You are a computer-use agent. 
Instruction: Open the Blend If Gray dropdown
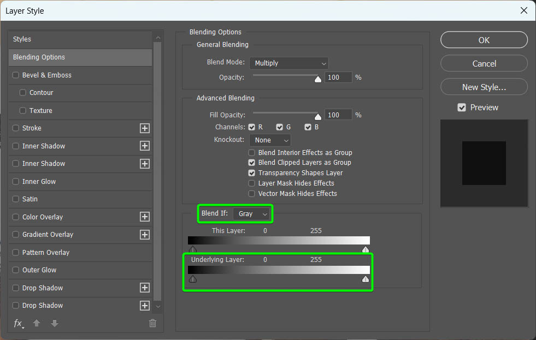coord(251,214)
